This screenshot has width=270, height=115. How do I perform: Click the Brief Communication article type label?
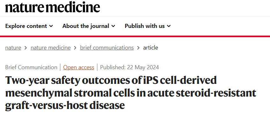click(x=31, y=67)
